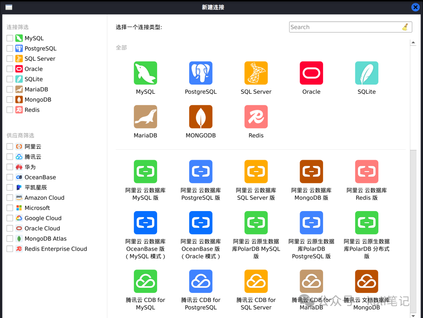Click the Redis Enterprise Cloud label
423x318 pixels.
[x=56, y=249]
